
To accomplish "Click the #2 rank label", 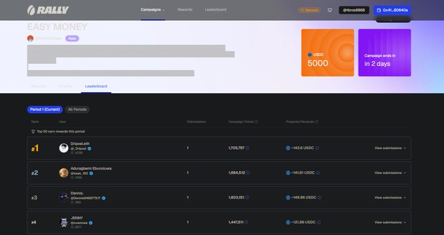I will coord(35,173).
